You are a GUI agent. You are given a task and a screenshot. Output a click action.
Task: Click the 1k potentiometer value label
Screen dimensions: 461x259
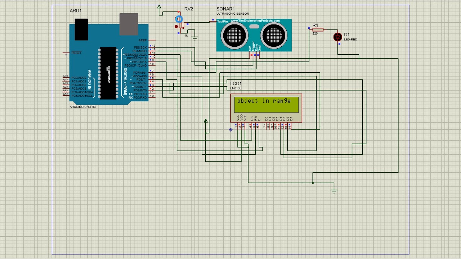click(186, 36)
